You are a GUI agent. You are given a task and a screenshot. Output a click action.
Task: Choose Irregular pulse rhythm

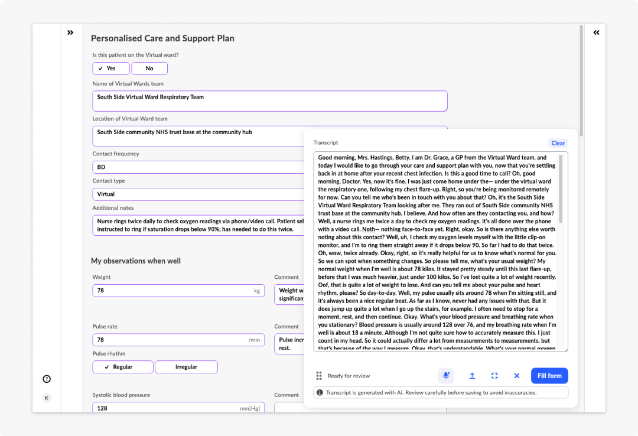pyautogui.click(x=186, y=367)
